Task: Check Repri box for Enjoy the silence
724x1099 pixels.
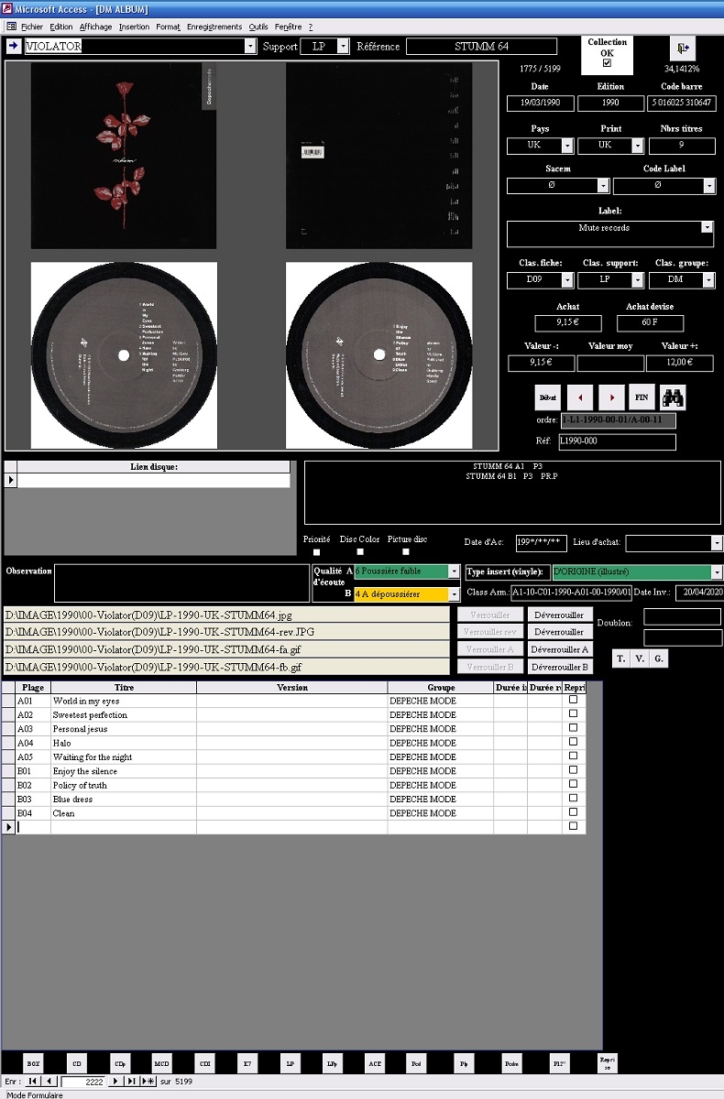Action: pyautogui.click(x=574, y=770)
